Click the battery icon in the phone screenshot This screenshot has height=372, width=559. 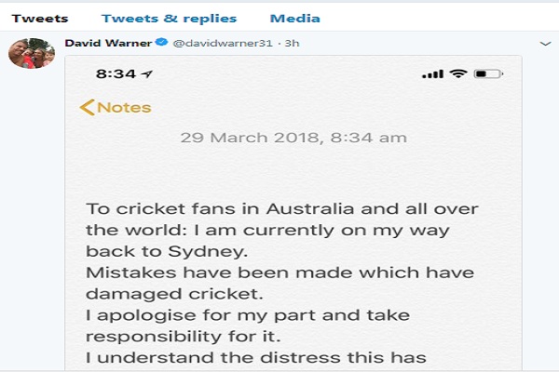[x=485, y=73]
